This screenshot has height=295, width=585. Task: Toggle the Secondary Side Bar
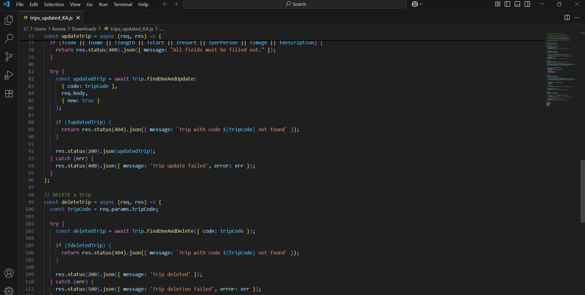527,4
